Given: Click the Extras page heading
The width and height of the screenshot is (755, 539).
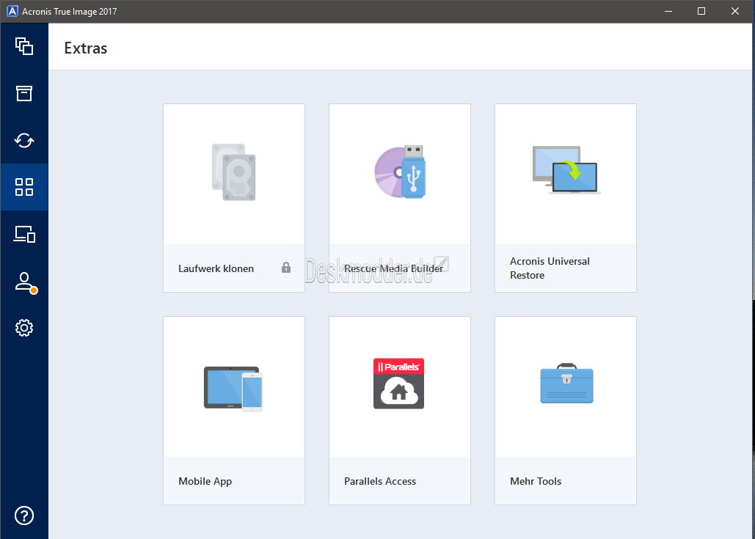Looking at the screenshot, I should click(86, 48).
